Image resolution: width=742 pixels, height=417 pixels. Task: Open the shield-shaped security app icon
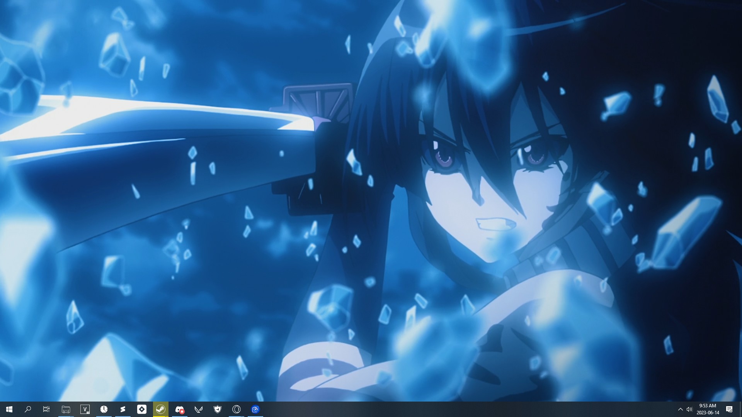218,409
